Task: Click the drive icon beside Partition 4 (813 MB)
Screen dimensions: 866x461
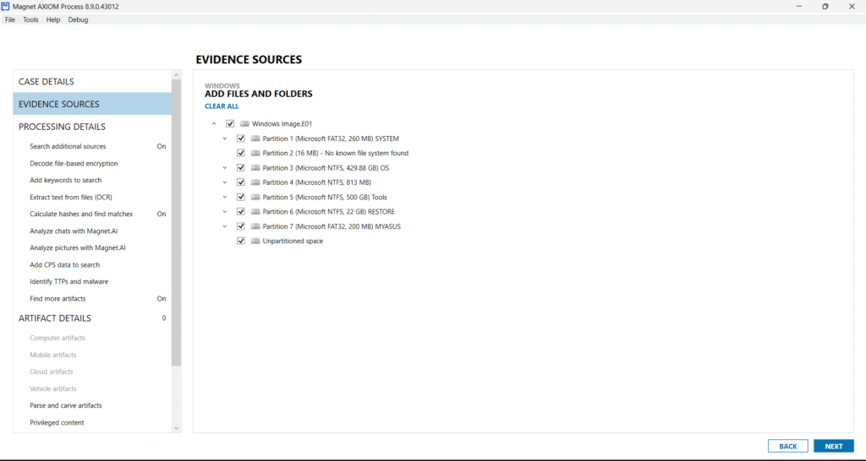Action: tap(255, 182)
